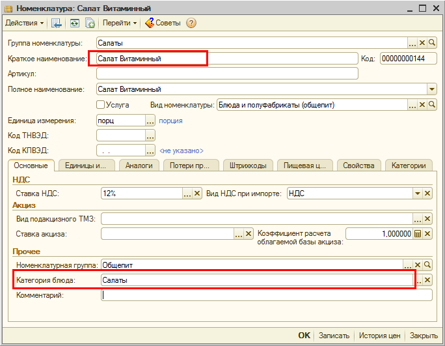Click the first toolbar icon after Действия
This screenshot has width=445, height=346.
(x=57, y=23)
